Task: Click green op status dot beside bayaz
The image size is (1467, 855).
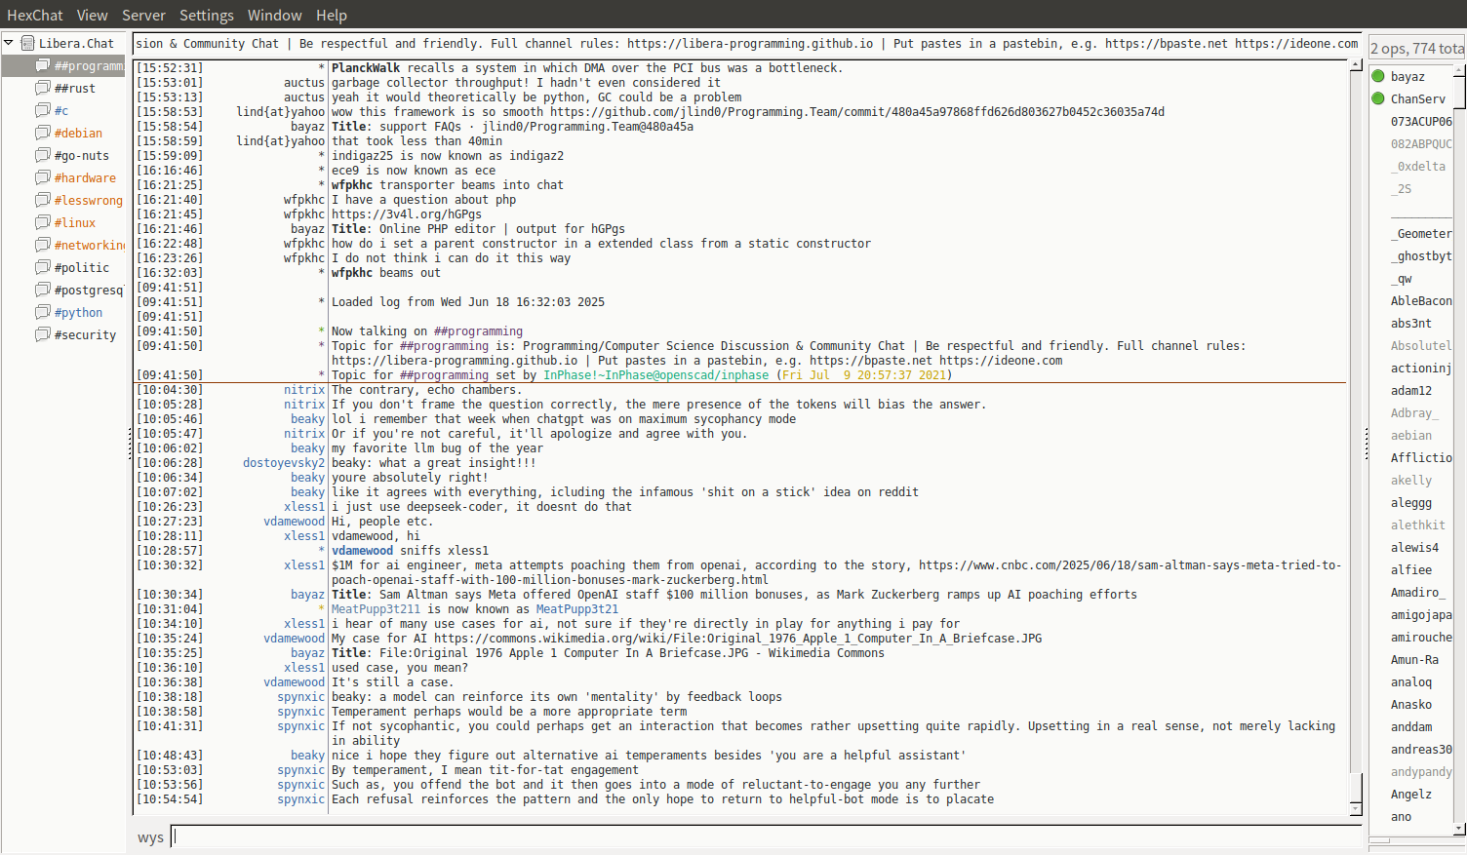Action: [x=1378, y=76]
